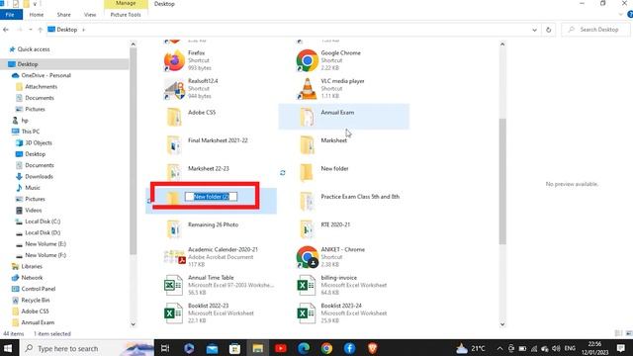
Task: Select the Marksheet folder icon
Action: pyautogui.click(x=308, y=144)
